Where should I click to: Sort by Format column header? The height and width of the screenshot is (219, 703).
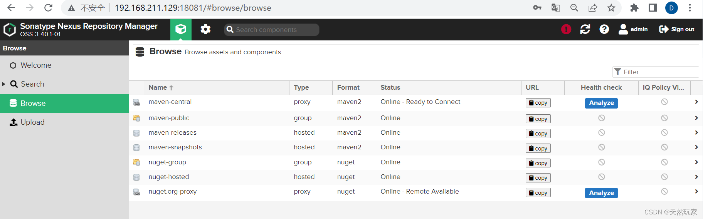[x=354, y=87]
